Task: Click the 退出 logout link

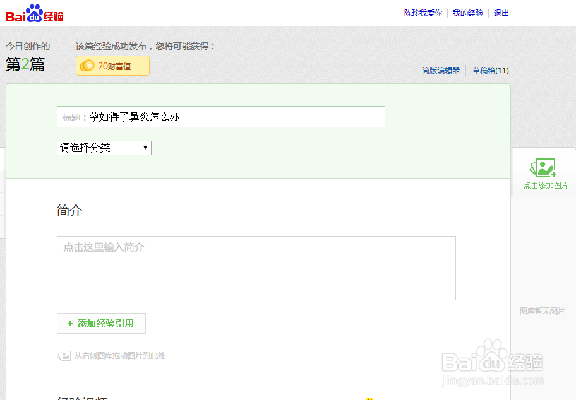Action: (501, 13)
